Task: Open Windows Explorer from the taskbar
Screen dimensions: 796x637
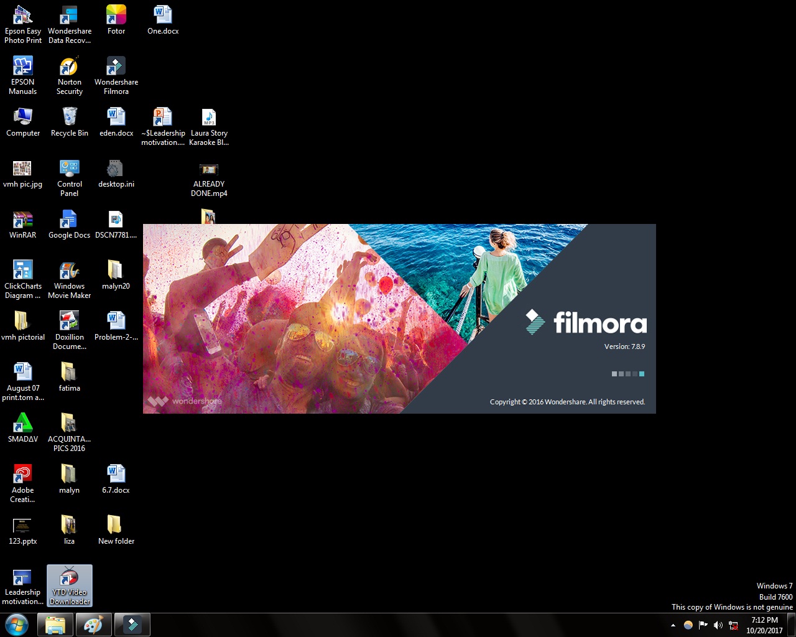Action: pyautogui.click(x=55, y=625)
